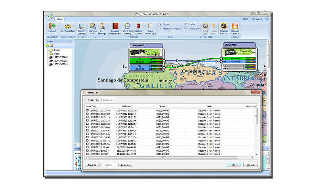Click the Manage Users icon

pos(93,27)
